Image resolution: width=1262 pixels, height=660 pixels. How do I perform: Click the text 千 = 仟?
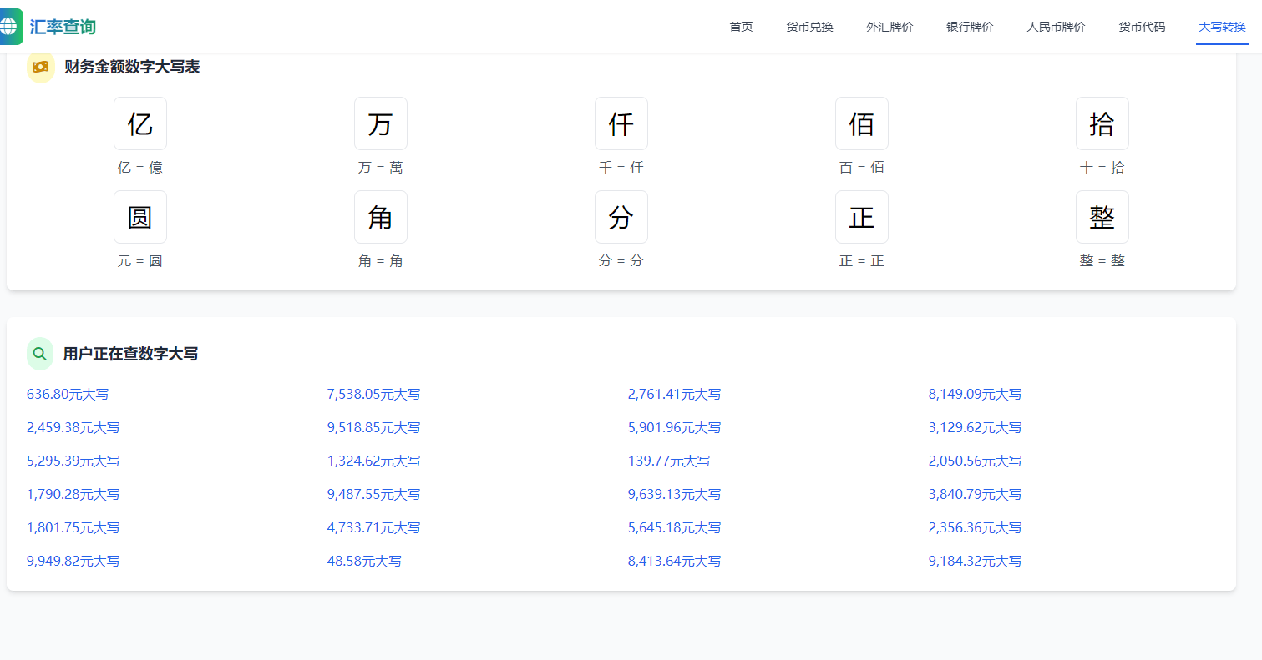click(621, 167)
